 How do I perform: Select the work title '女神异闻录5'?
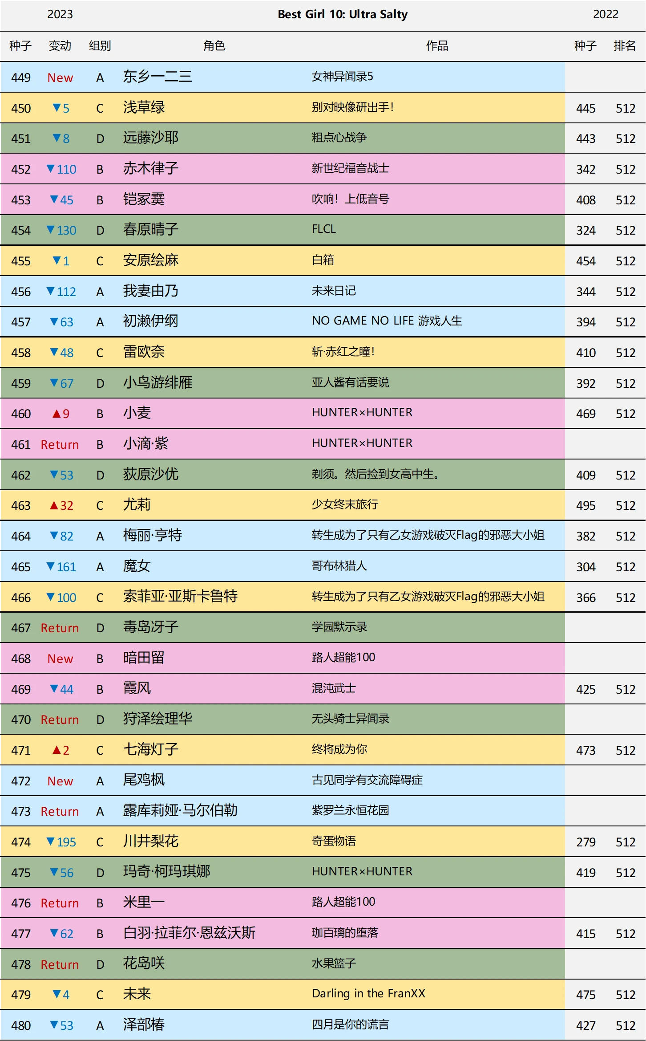coord(343,77)
